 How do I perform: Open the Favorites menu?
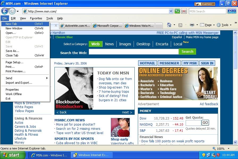[x=36, y=18]
